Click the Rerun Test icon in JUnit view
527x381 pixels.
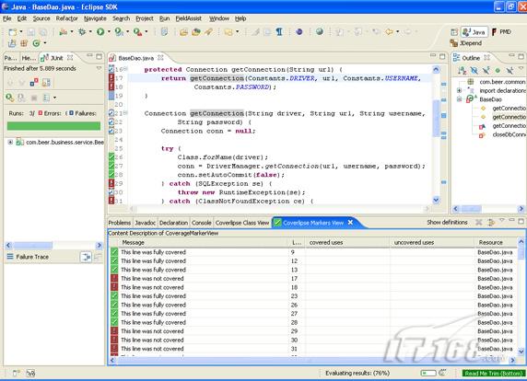pyautogui.click(x=9, y=98)
